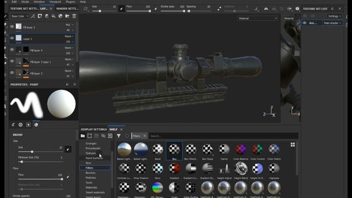Adjust Fill layer 3 opacity dropdown

point(69,76)
